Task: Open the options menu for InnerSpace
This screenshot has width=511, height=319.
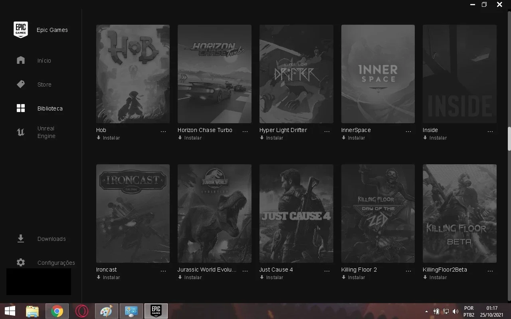Action: pyautogui.click(x=408, y=131)
